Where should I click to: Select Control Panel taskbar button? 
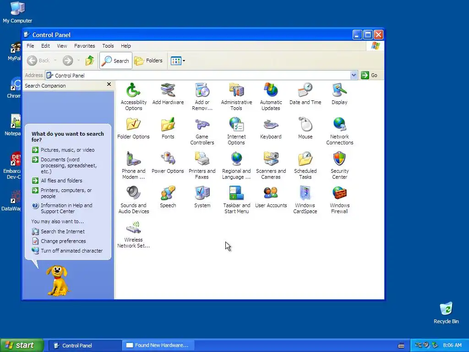point(85,345)
